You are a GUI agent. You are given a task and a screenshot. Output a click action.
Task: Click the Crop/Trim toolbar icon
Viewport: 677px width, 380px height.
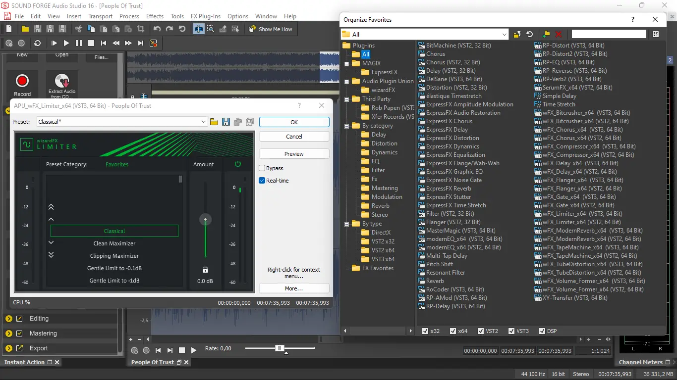[140, 29]
